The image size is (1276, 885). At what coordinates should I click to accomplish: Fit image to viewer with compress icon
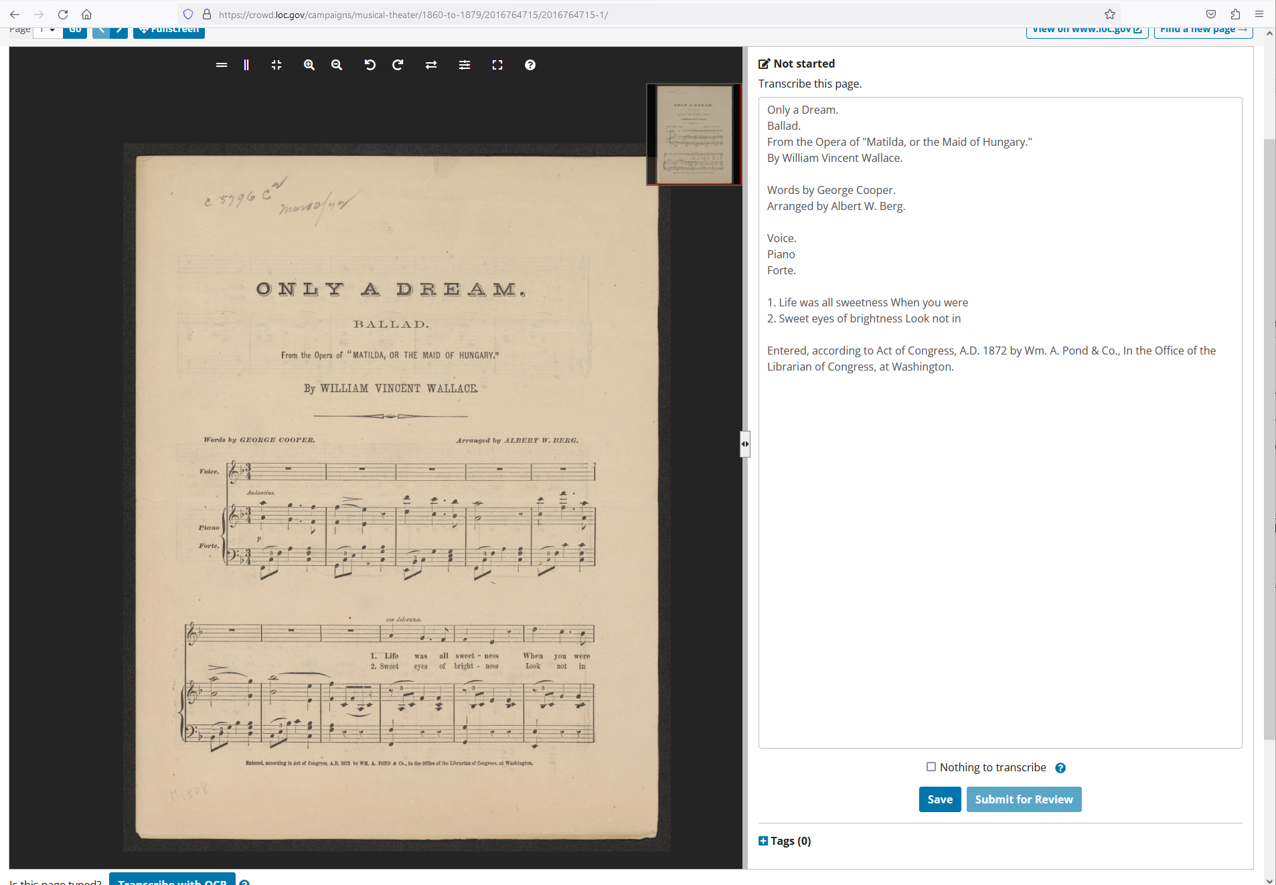click(276, 65)
